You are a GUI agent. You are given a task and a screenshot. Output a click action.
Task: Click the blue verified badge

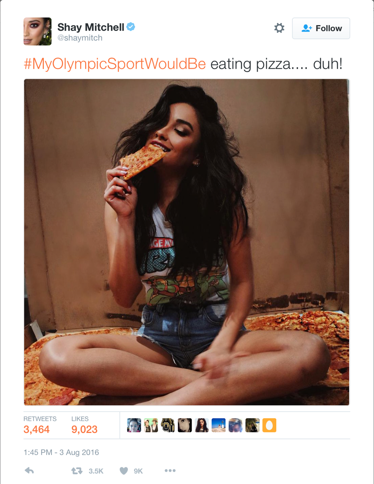coord(131,27)
